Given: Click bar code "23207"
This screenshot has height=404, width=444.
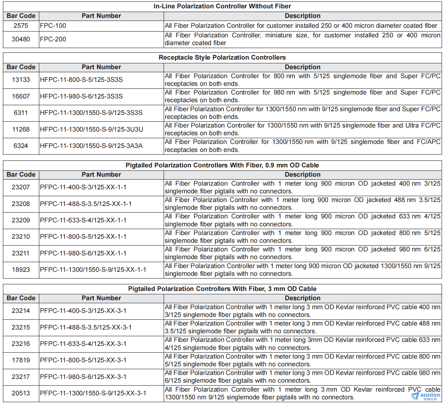Looking at the screenshot, I should pos(21,187).
